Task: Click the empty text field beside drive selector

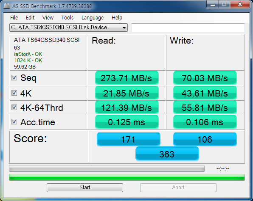Action: point(188,28)
